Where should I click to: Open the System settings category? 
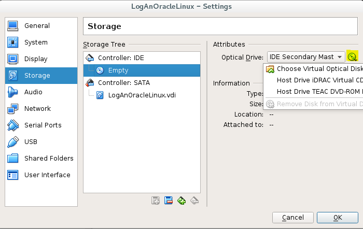41,42
